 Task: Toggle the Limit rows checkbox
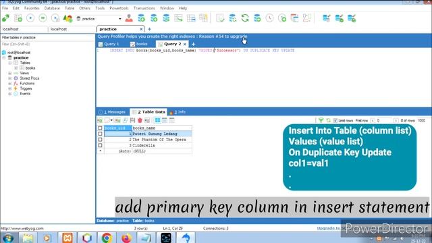pyautogui.click(x=335, y=121)
